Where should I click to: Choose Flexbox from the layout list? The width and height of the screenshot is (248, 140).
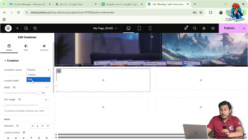point(38,75)
